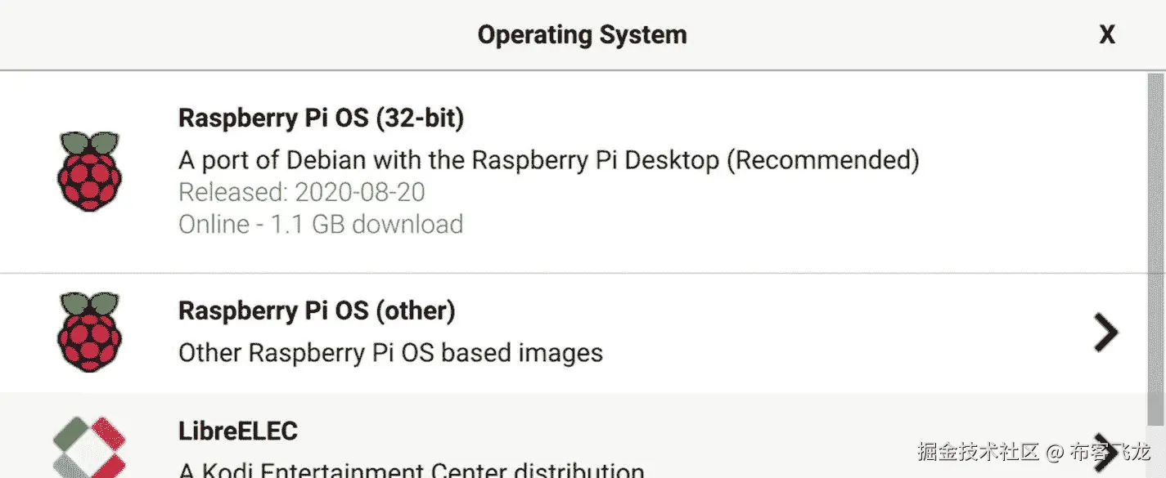The width and height of the screenshot is (1166, 478).
Task: Click the "Operating System" dialog heading
Action: tap(582, 35)
